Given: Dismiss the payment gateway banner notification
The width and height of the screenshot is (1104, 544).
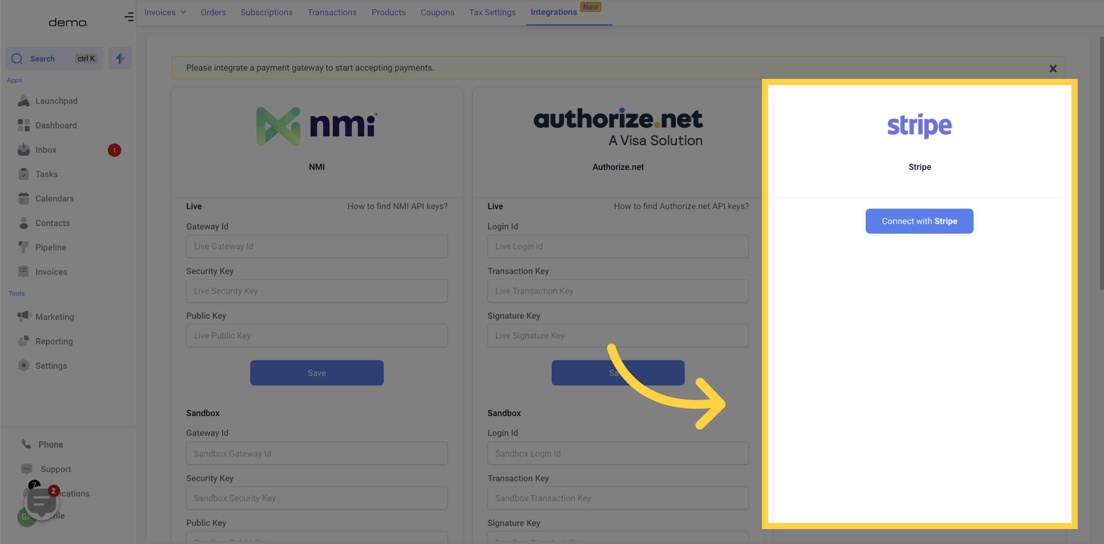Looking at the screenshot, I should (x=1052, y=68).
